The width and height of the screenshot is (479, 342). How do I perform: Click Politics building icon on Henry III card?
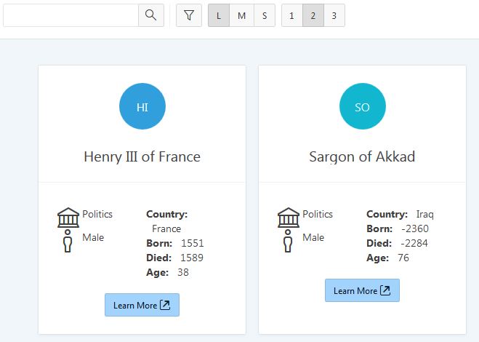(68, 218)
